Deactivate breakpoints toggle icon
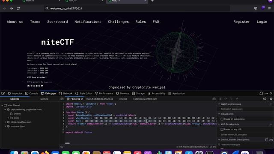Viewport: 274px width, 154px height. click(x=265, y=99)
